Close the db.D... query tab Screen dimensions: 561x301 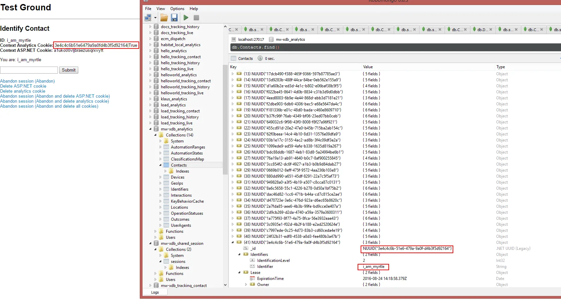tap(491, 30)
